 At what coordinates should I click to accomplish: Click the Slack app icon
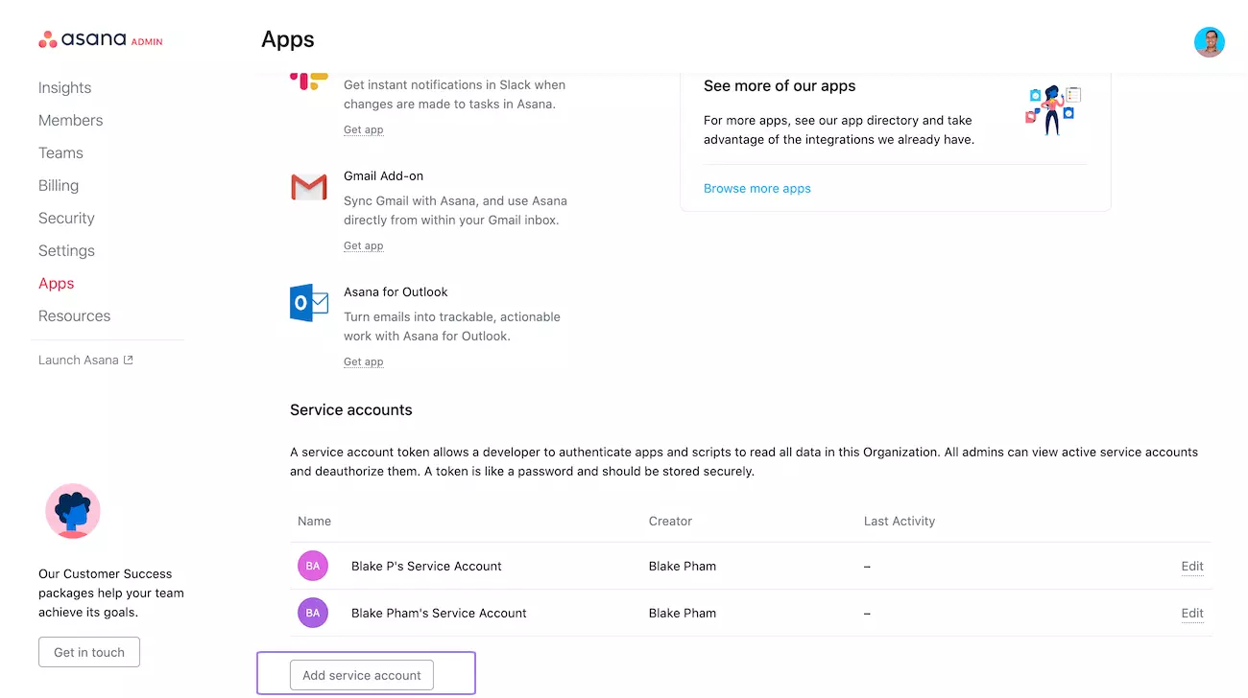click(x=309, y=81)
